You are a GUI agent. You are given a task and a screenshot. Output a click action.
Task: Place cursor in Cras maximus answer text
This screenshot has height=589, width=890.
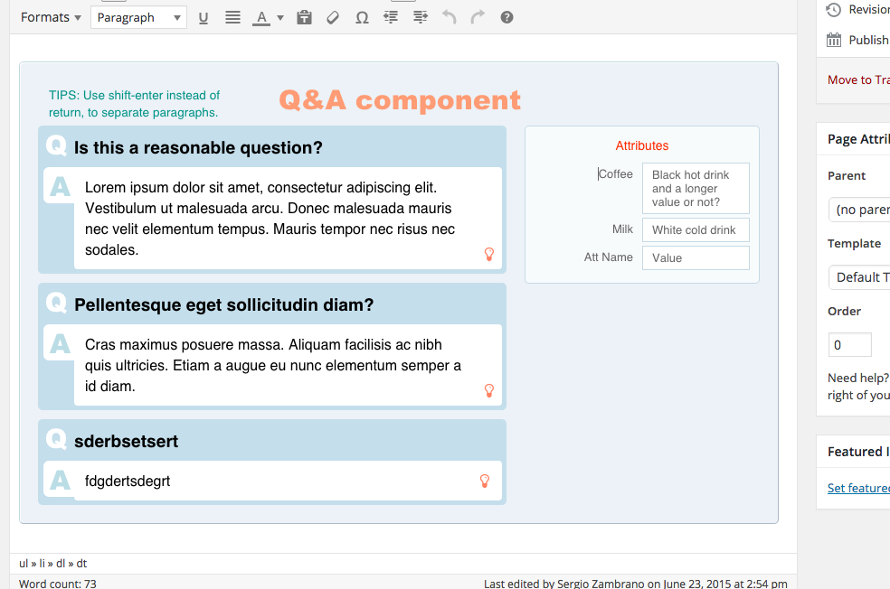273,365
